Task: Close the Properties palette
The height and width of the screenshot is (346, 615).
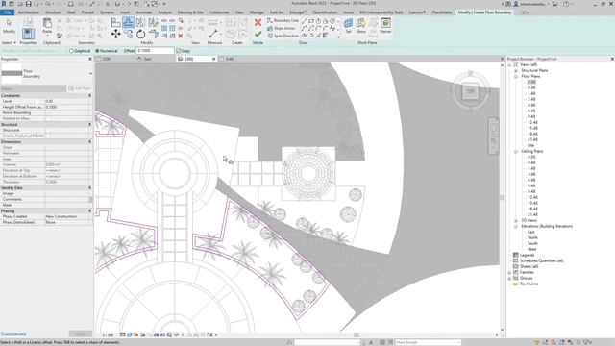Action: coord(90,59)
